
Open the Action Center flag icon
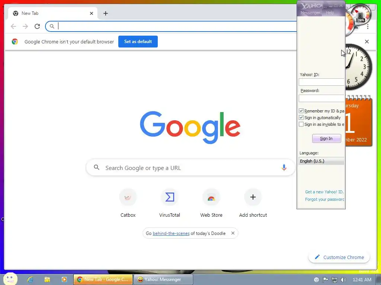point(325,280)
